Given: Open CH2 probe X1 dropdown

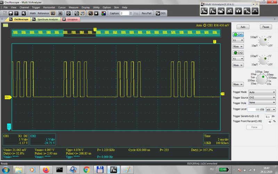Looking at the screenshot, I should click(x=238, y=59).
